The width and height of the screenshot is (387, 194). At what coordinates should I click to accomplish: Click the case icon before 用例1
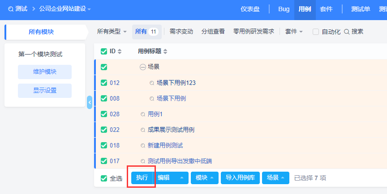pos(142,114)
